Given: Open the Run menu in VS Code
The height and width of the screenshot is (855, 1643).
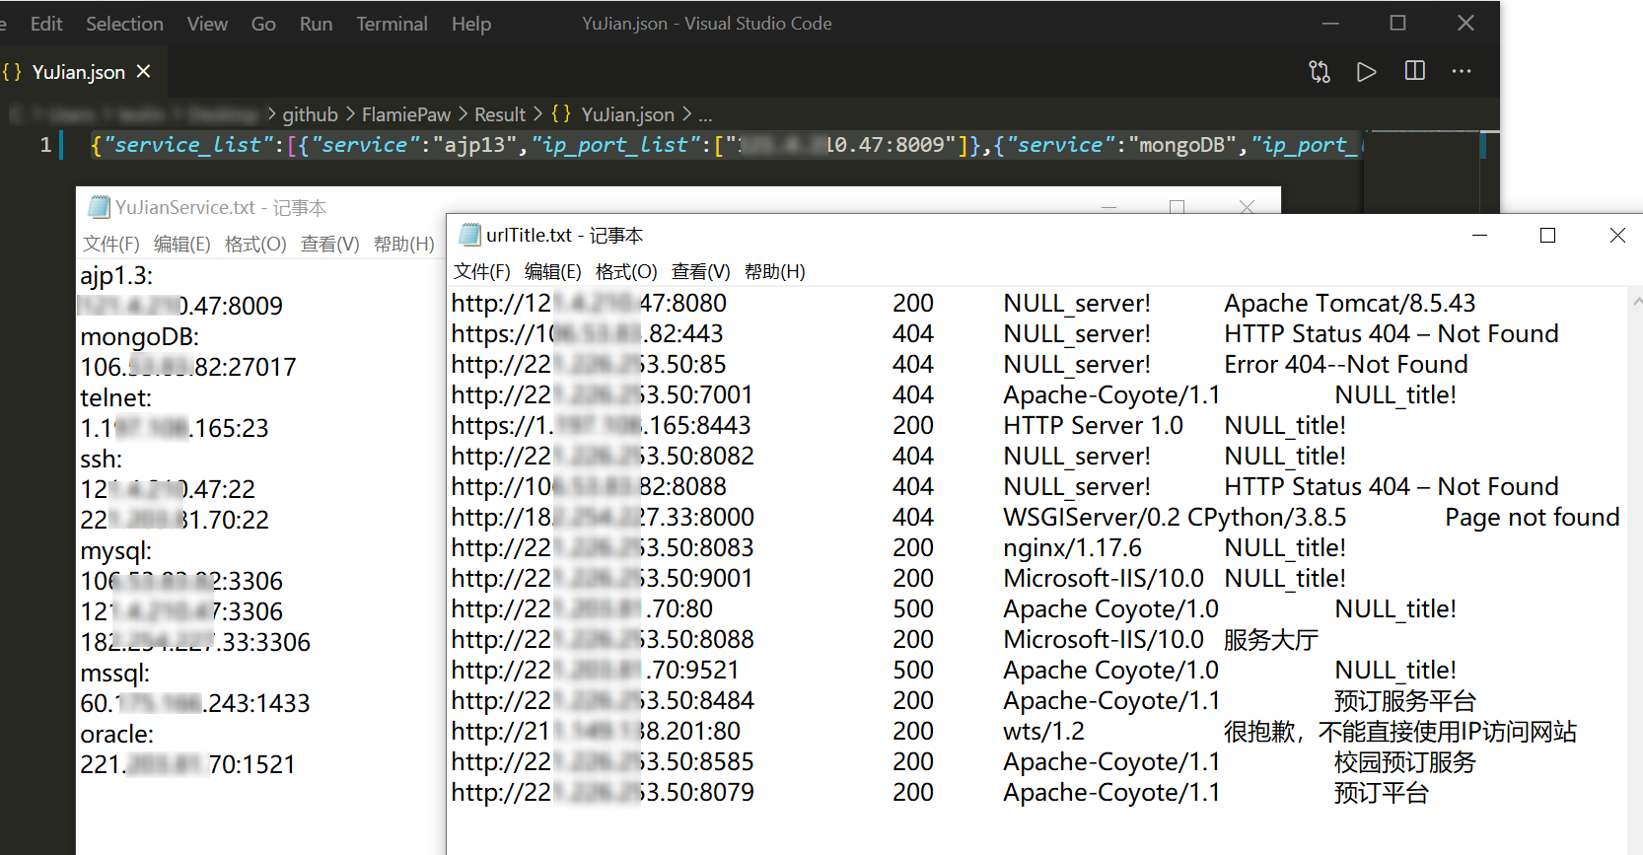Looking at the screenshot, I should (316, 24).
